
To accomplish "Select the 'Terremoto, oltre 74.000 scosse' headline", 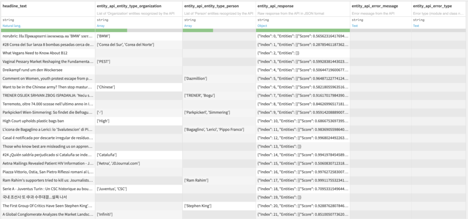I will [48, 104].
